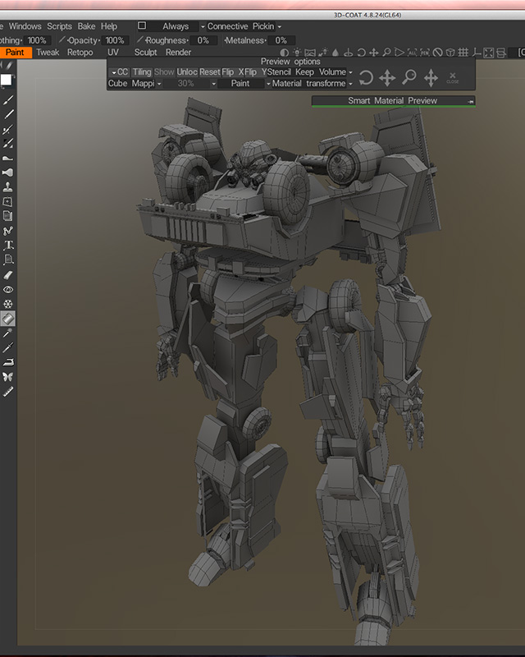Toggle the Tiling option
This screenshot has width=525, height=657.
(142, 72)
